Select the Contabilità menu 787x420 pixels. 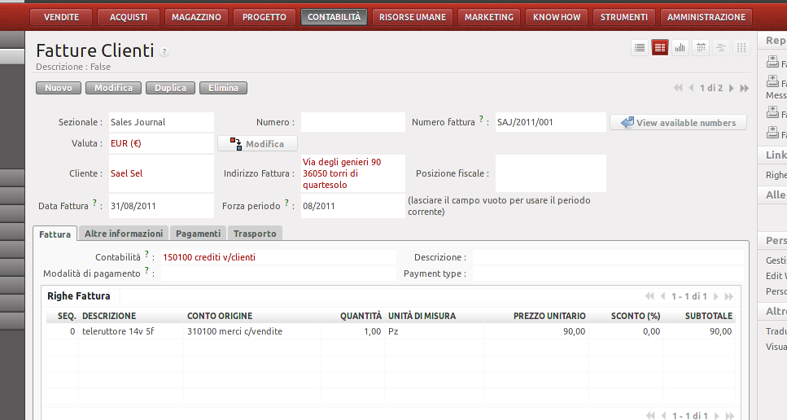point(334,17)
